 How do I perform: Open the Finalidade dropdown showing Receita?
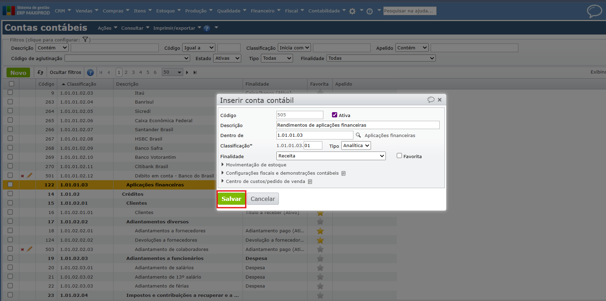pos(331,156)
